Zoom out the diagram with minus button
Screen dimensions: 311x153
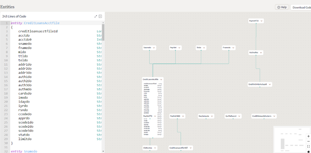309,141
